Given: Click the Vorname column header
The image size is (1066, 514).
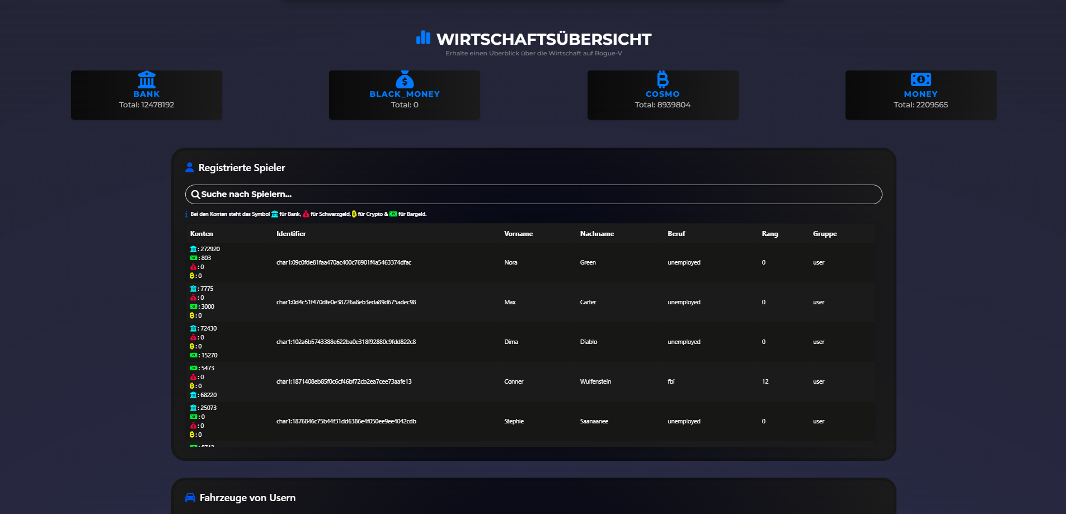Looking at the screenshot, I should (x=518, y=234).
